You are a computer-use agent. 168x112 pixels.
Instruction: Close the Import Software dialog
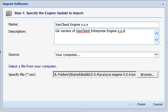pyautogui.click(x=163, y=4)
